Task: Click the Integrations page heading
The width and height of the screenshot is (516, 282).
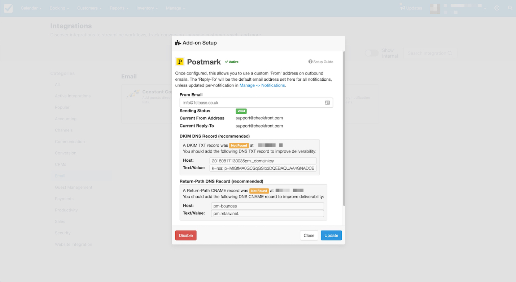Action: (71, 26)
